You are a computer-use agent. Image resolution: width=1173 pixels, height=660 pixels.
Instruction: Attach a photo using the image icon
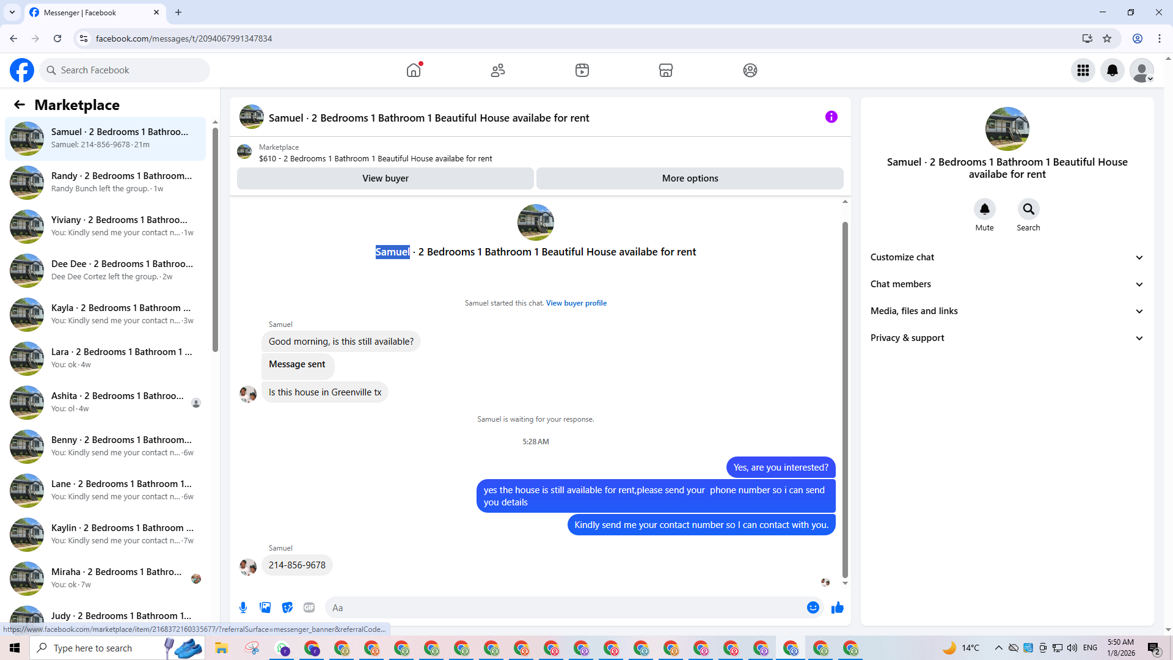[x=265, y=607]
